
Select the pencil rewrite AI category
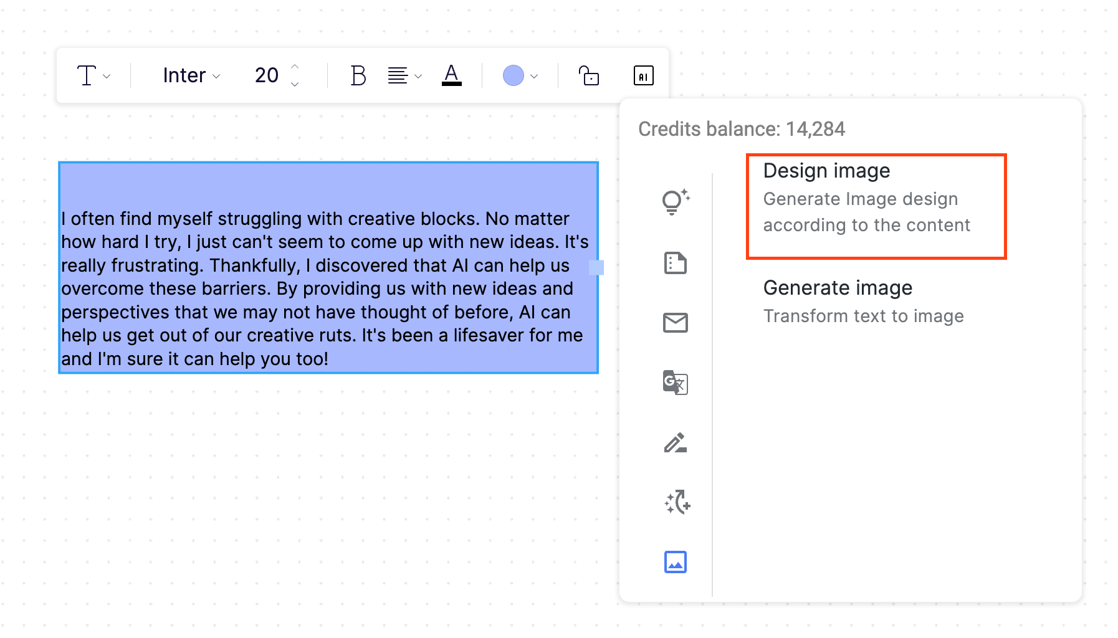[676, 442]
